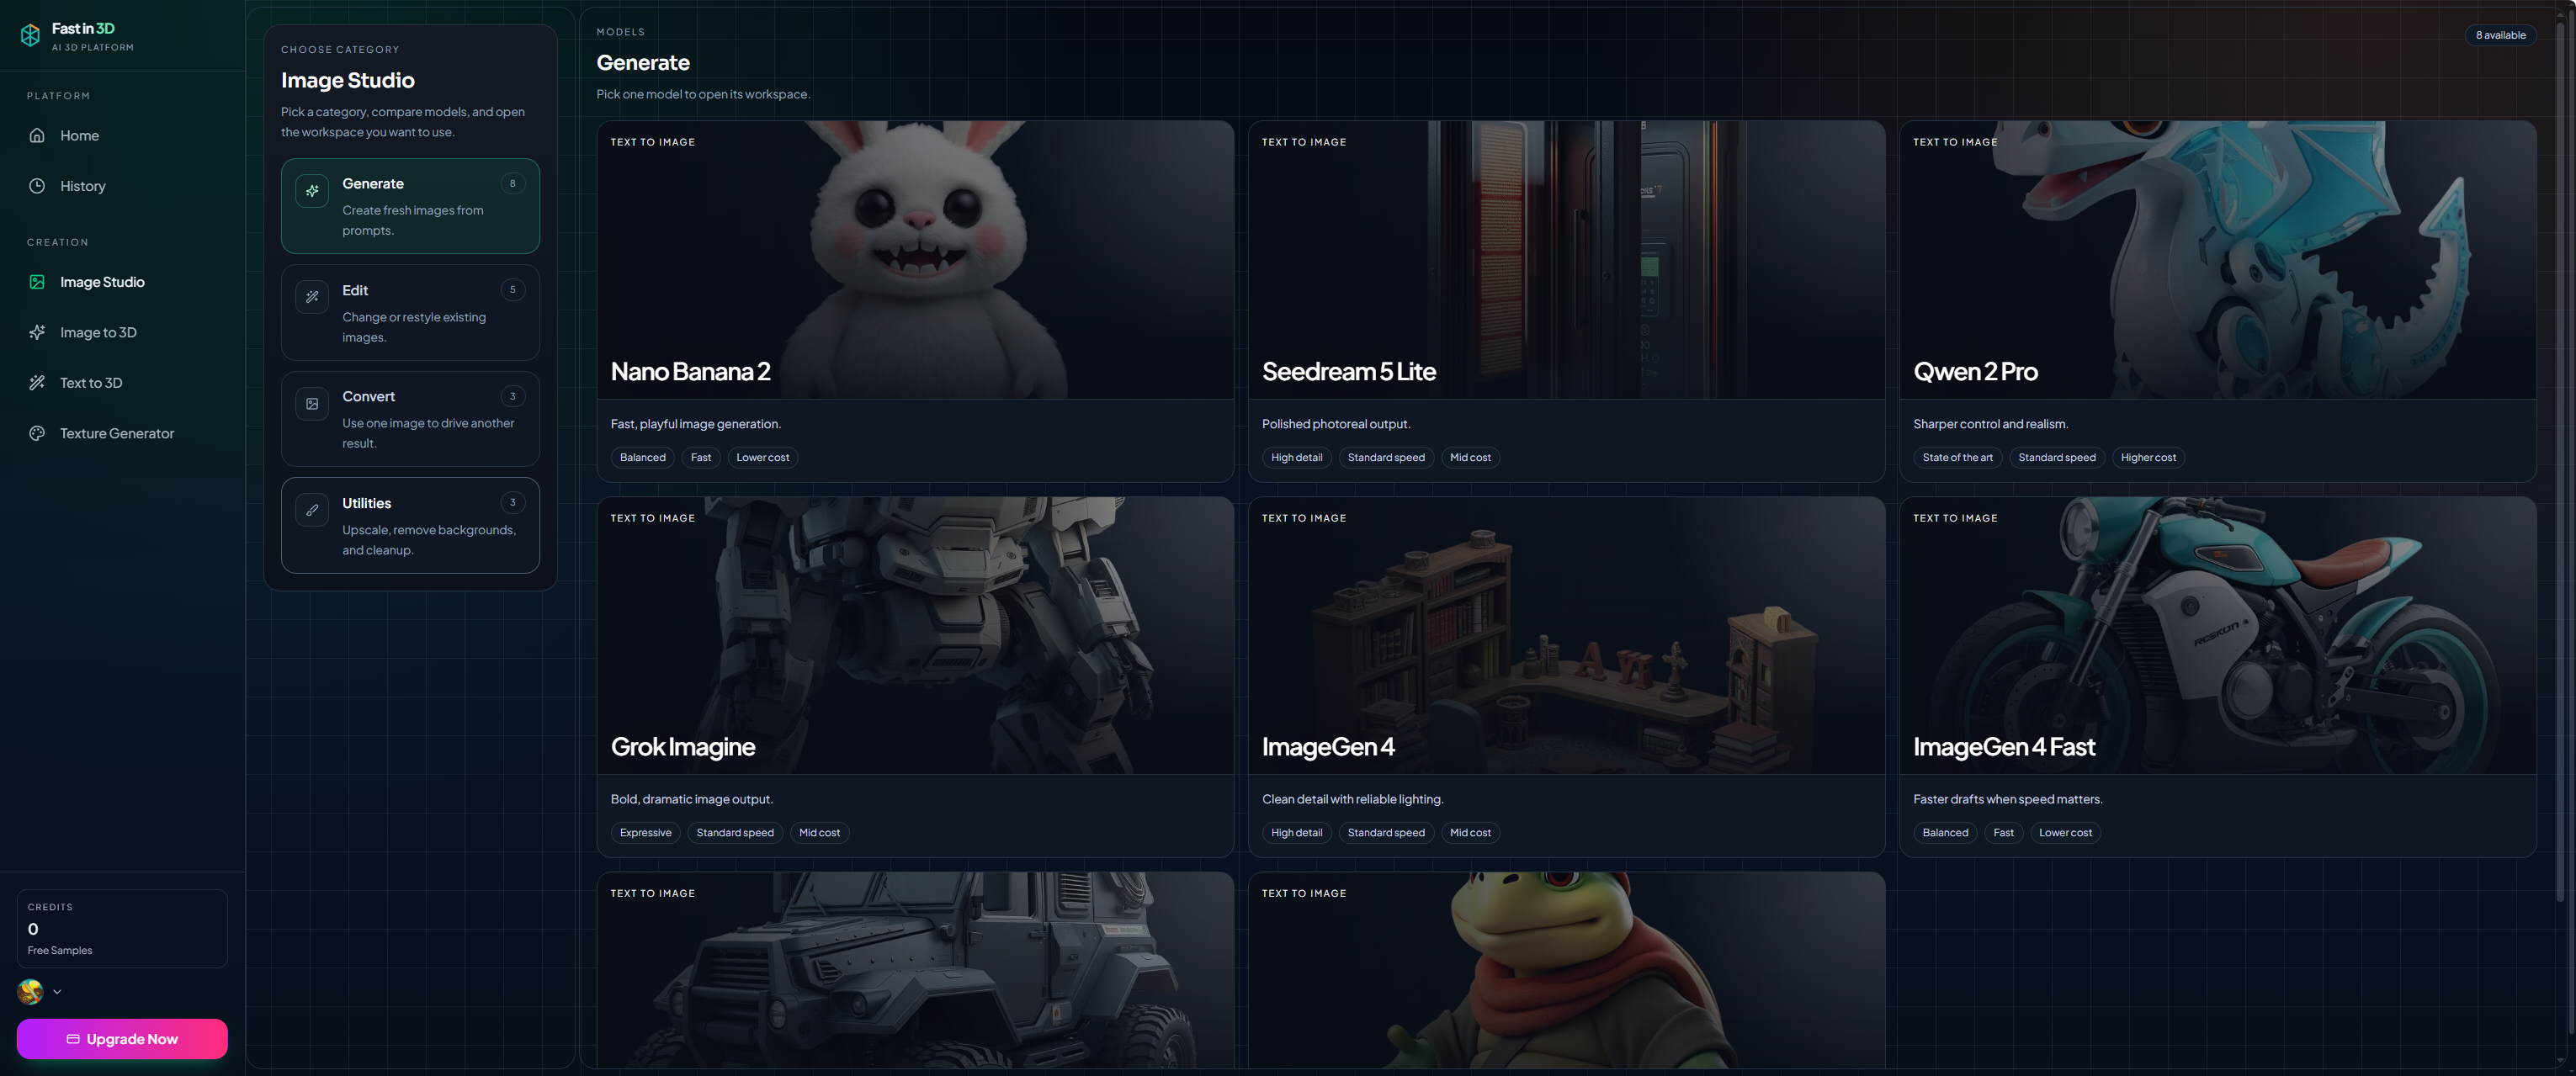Screen dimensions: 2576x1076
Task: Click Standard speed tag on Seedream 5 Lite
Action: coord(1386,458)
